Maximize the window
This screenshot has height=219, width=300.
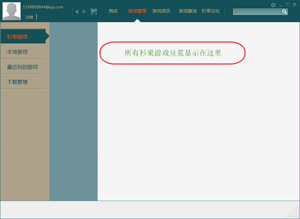pos(287,5)
